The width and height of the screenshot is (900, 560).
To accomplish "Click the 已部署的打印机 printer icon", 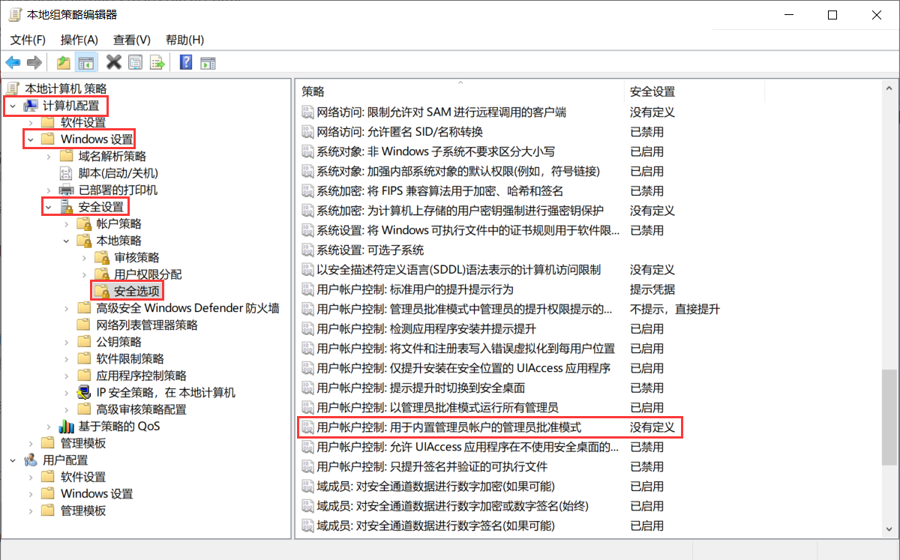I will pyautogui.click(x=67, y=190).
